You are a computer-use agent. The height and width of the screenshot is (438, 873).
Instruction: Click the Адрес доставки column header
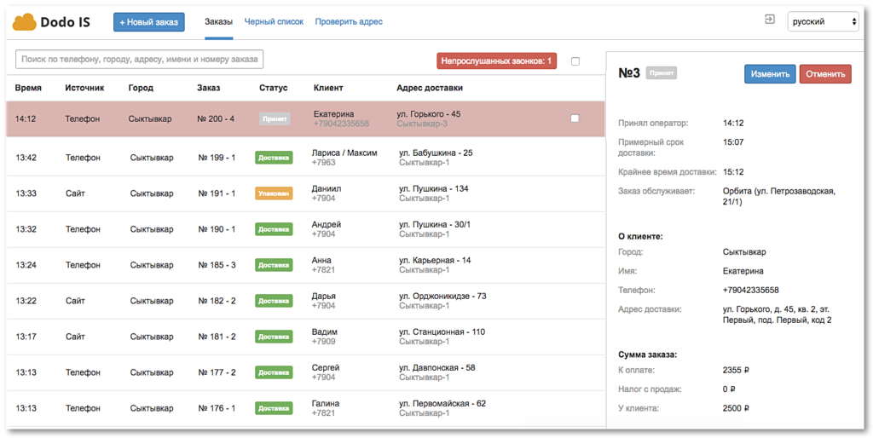[430, 88]
